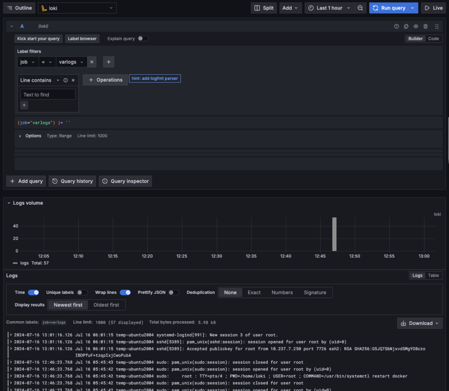Click the Split button
The image size is (449, 391).
[264, 8]
